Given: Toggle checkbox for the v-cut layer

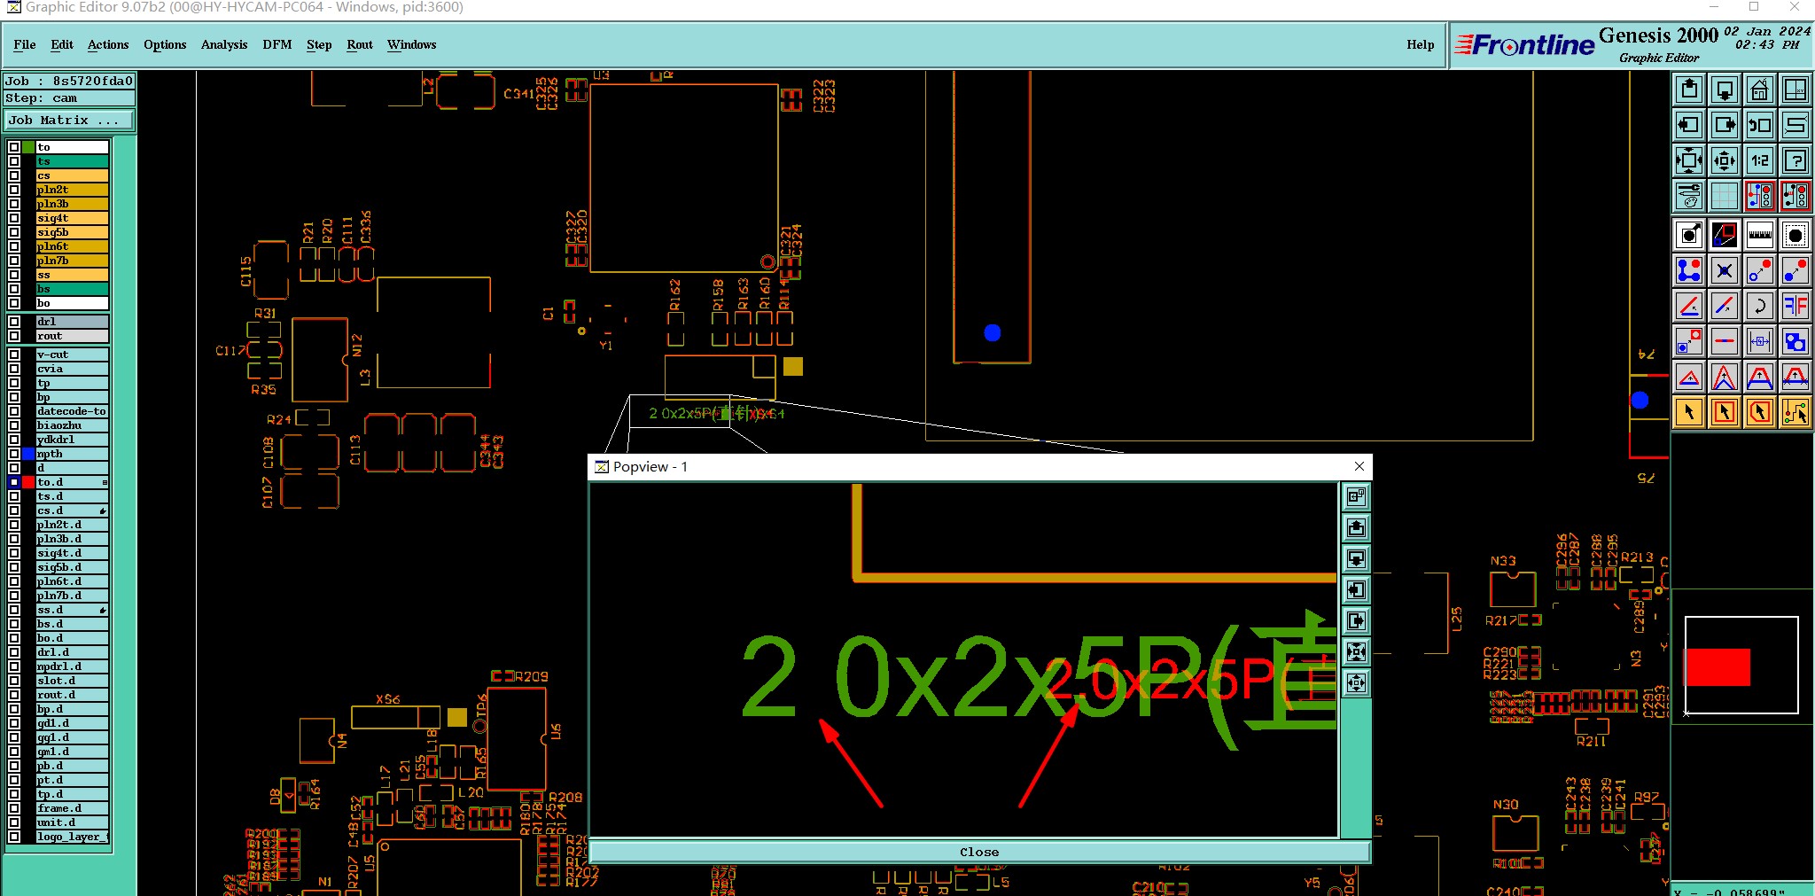Looking at the screenshot, I should coord(14,355).
